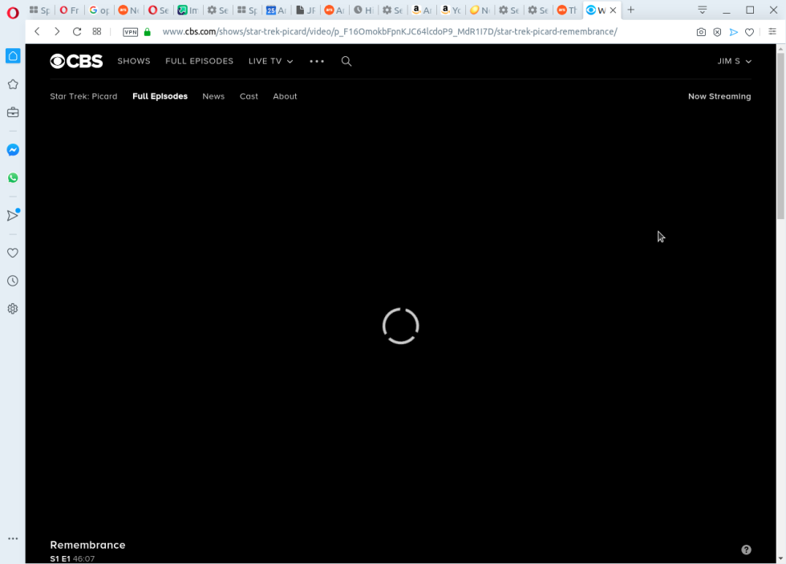Open the help question mark on the player

(746, 550)
